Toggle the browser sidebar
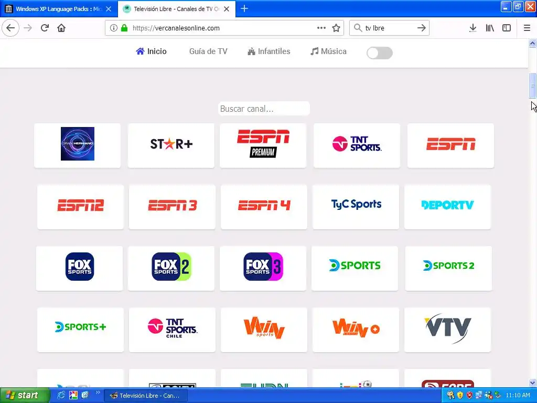This screenshot has width=537, height=403. point(507,28)
